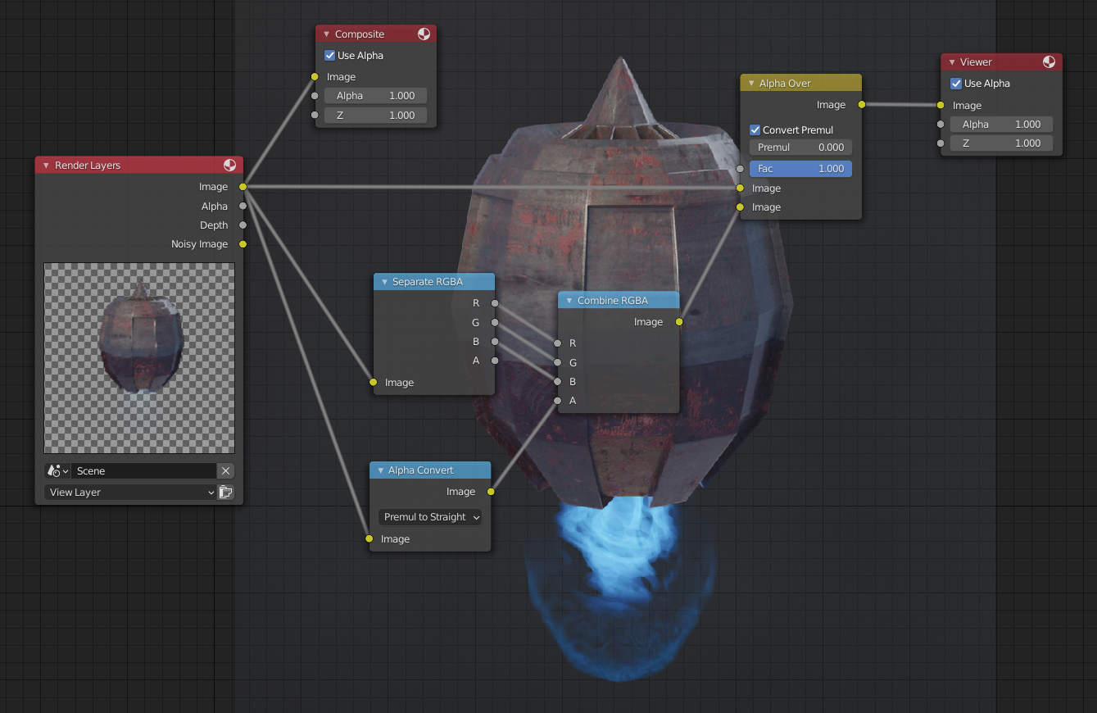The width and height of the screenshot is (1097, 713).
Task: Click Render Layers' Alpha output socket
Action: coord(243,207)
